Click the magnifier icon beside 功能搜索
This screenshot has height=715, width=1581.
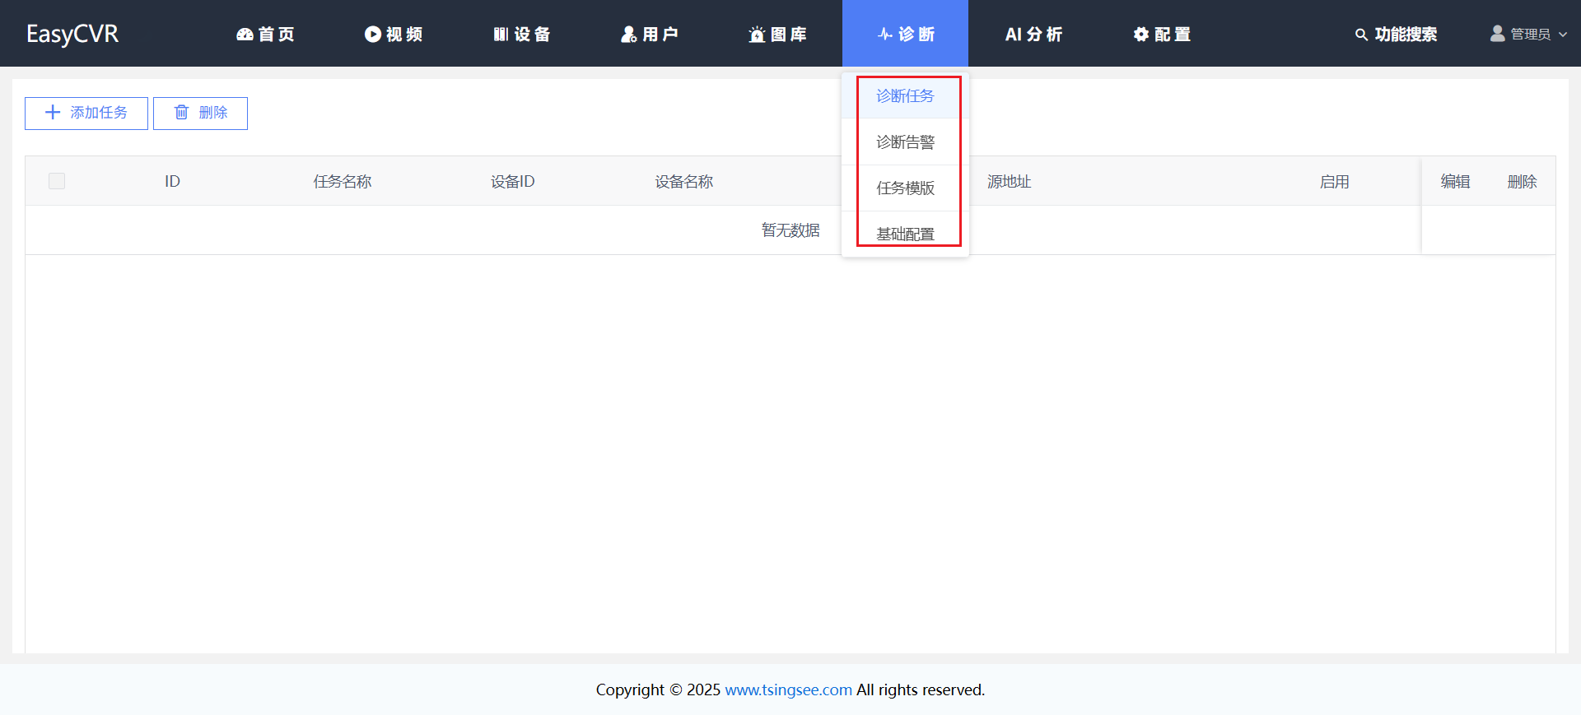1361,35
